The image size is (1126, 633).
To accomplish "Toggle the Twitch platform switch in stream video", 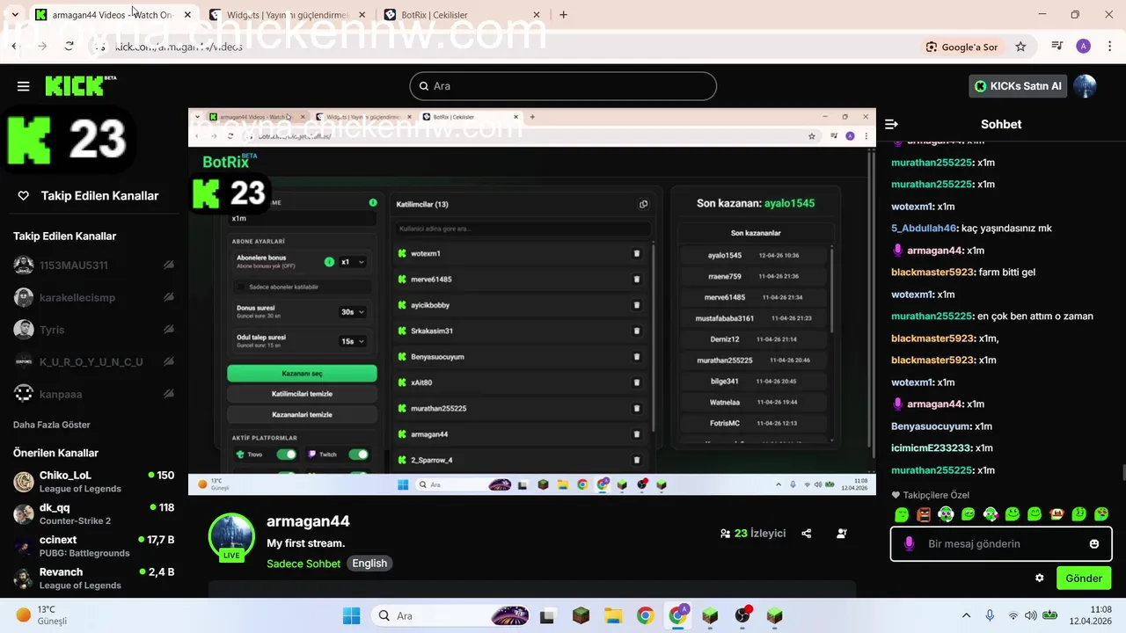I will 358,455.
